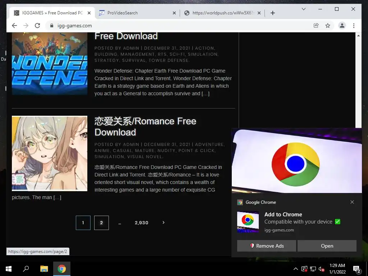Show hidden system tray icons
Viewport: 368px width, 276px height.
(296, 269)
